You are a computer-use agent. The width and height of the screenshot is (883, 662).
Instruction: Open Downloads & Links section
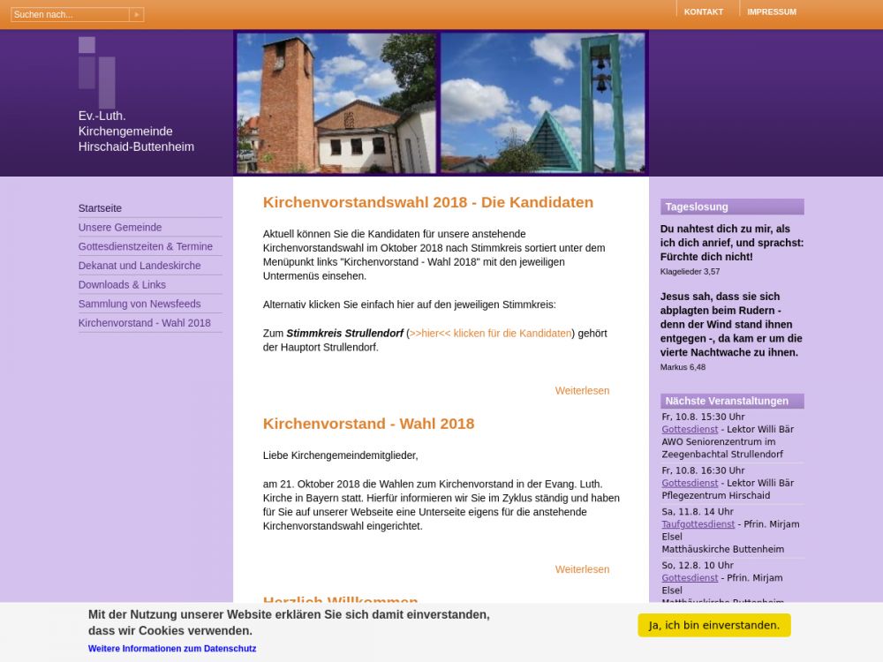[122, 285]
